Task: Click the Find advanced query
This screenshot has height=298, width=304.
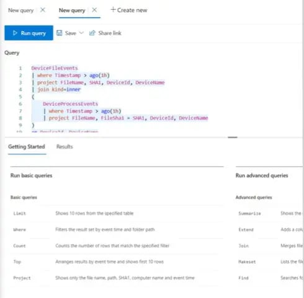Action: [x=243, y=278]
